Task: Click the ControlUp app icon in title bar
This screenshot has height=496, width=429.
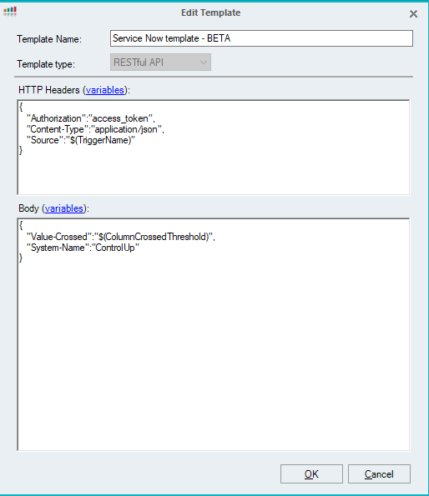Action: (x=10, y=12)
